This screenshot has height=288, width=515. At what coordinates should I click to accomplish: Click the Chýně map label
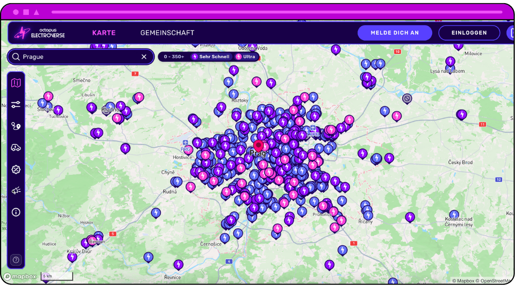168,172
